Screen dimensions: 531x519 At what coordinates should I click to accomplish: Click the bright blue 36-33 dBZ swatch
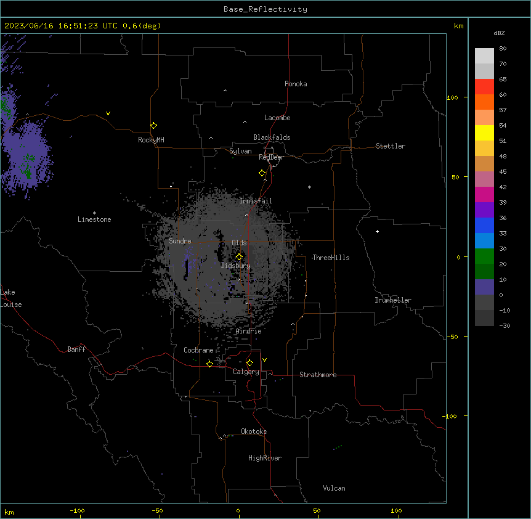[x=484, y=225]
